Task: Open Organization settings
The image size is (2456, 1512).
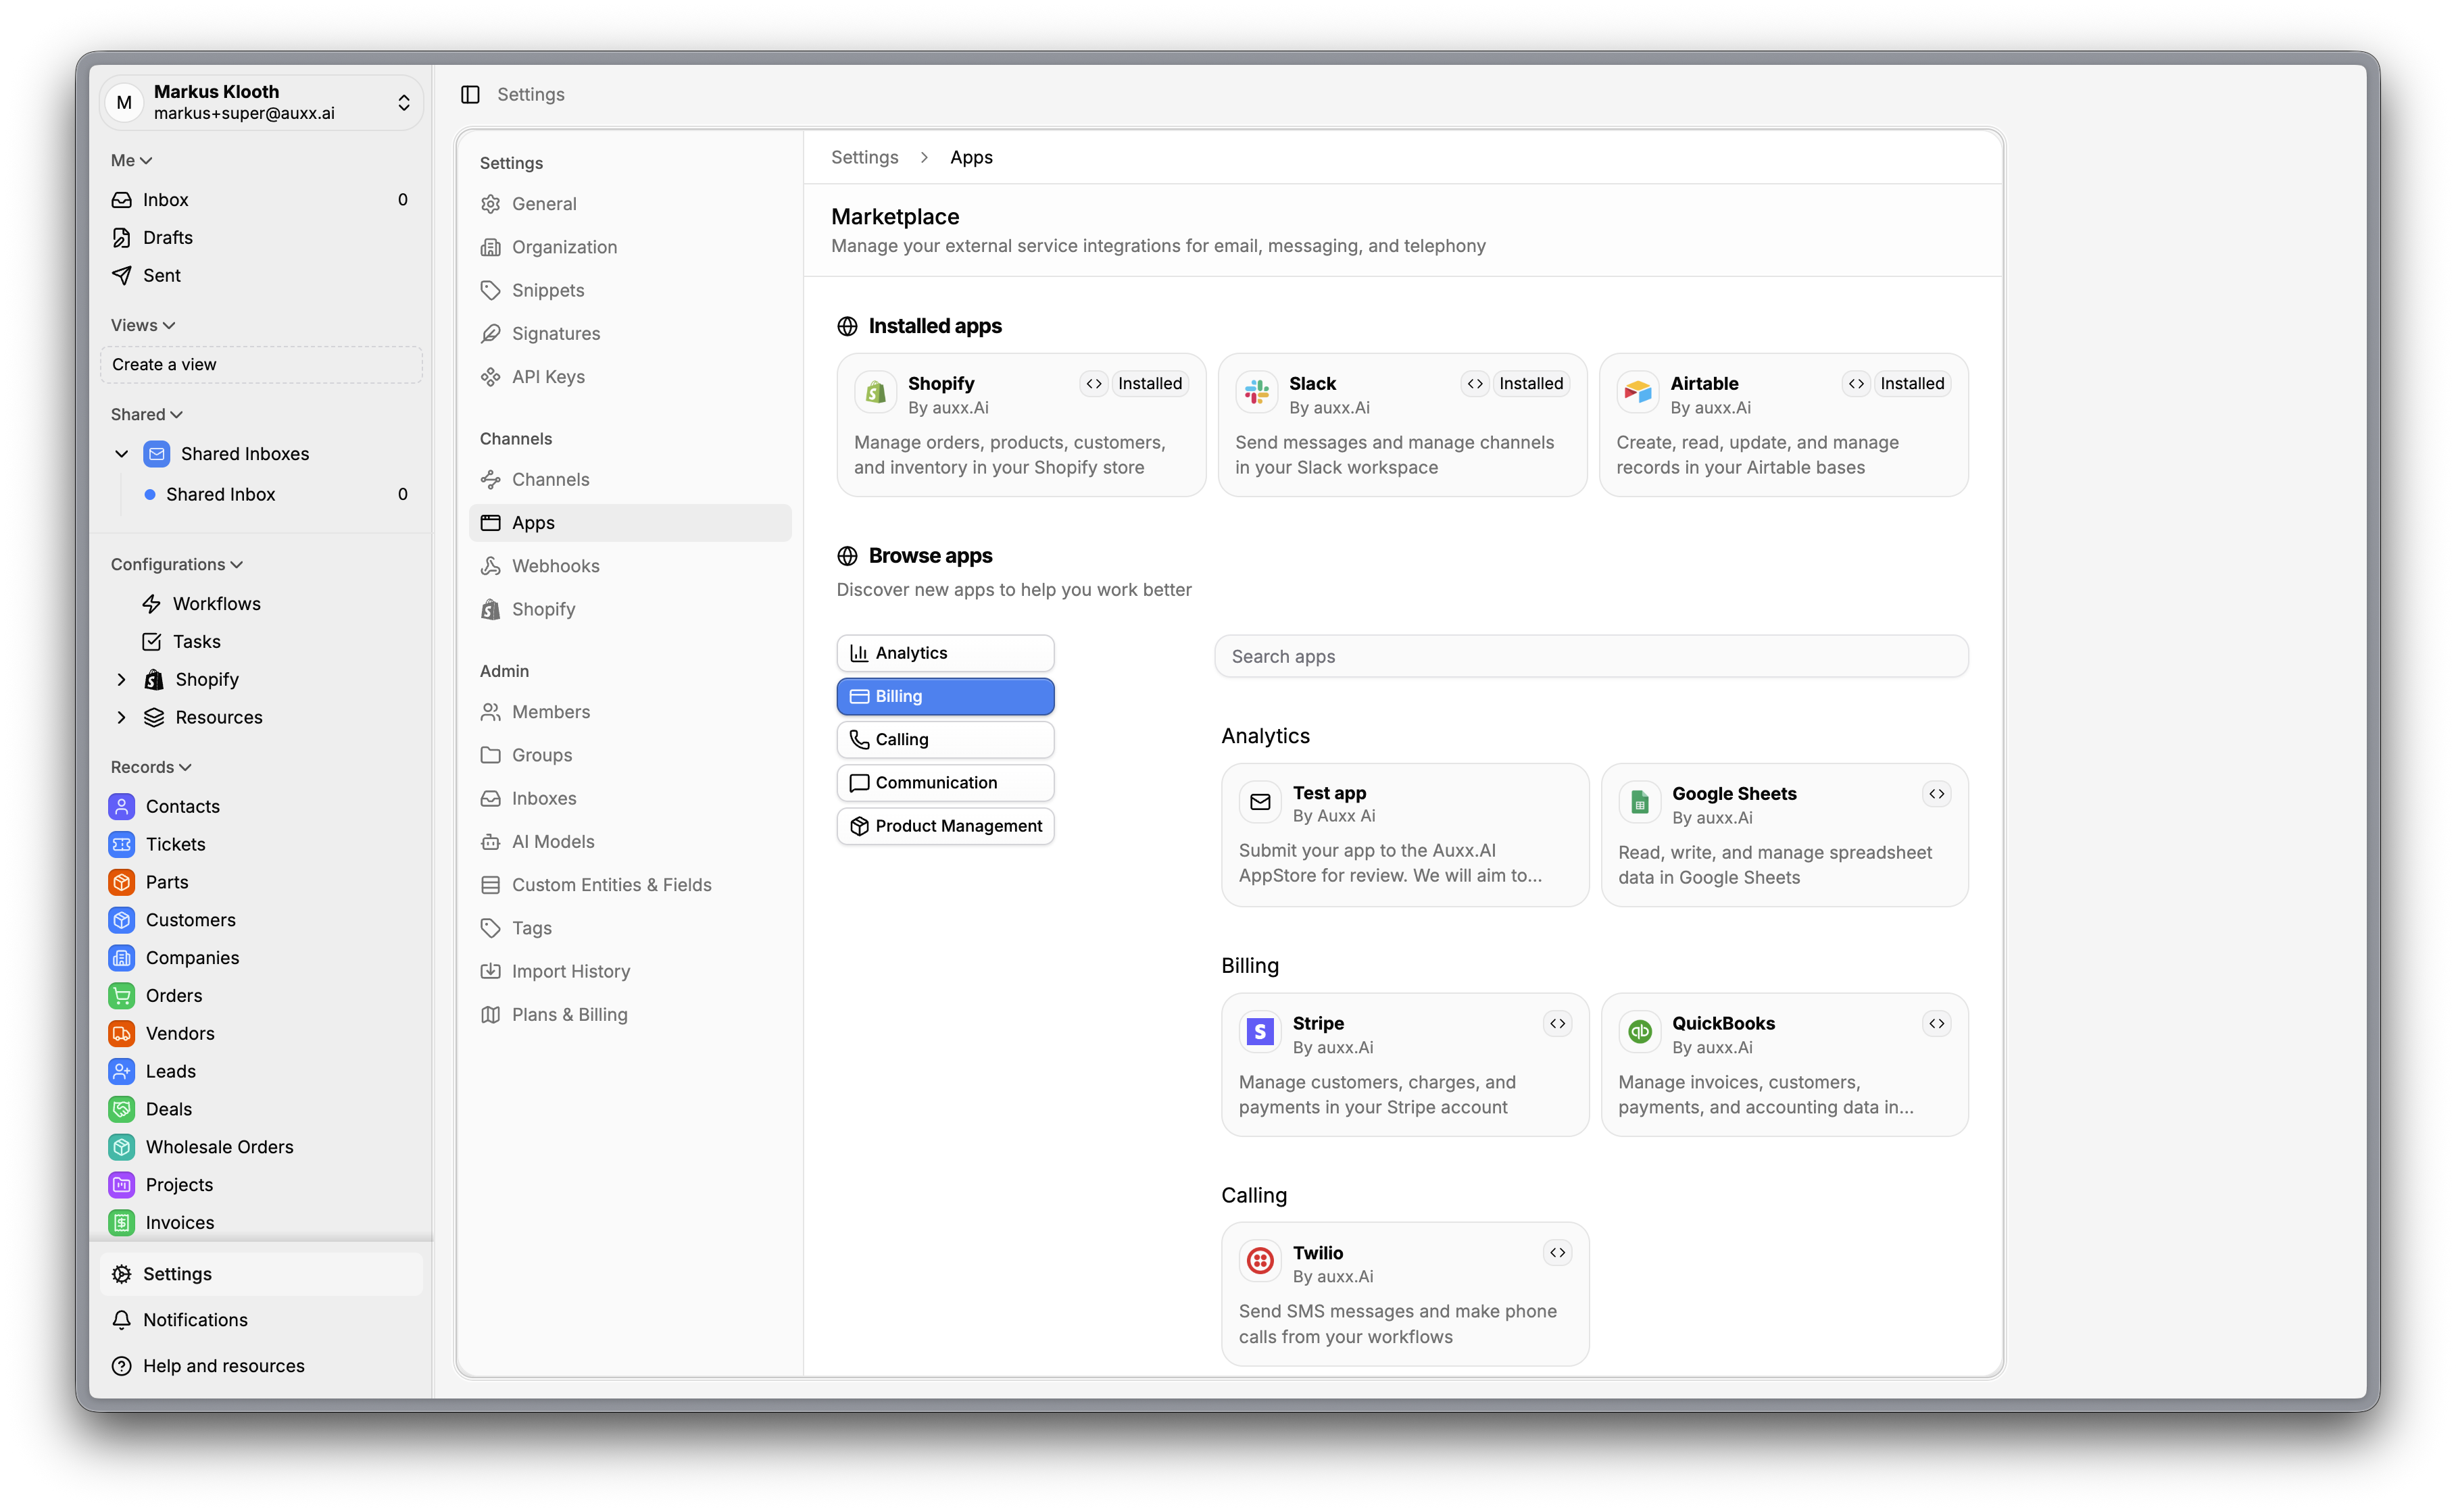Action: (x=631, y=247)
